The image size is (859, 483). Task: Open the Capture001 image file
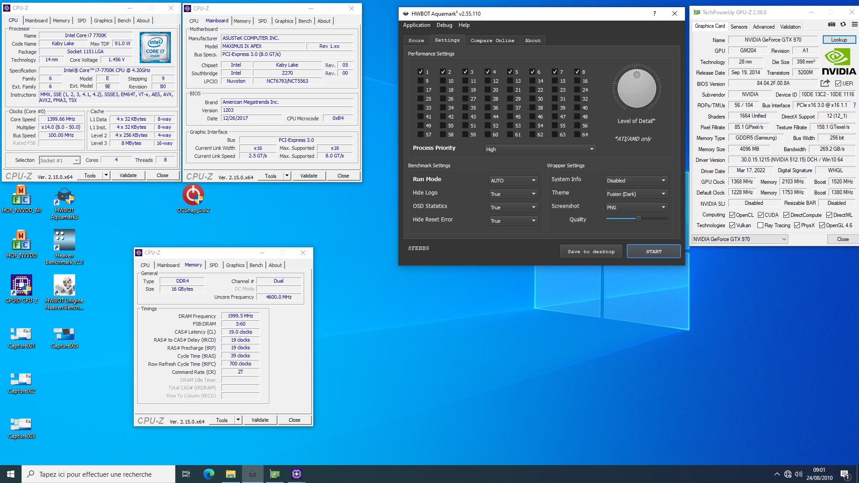(x=21, y=338)
